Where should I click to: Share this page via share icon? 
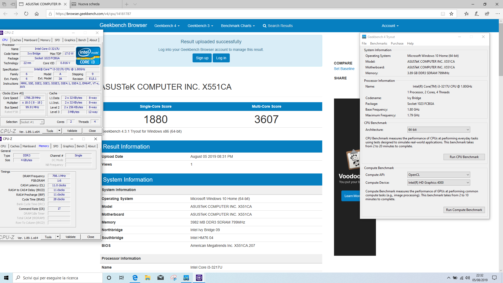(x=487, y=14)
